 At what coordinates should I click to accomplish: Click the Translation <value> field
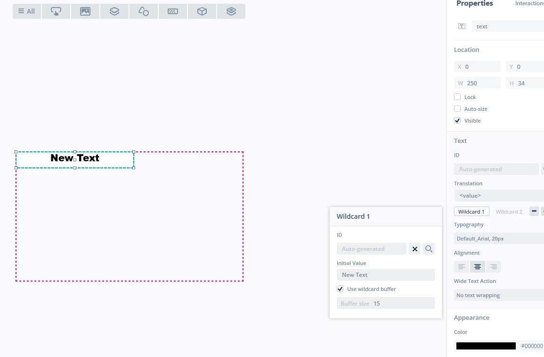pos(499,196)
